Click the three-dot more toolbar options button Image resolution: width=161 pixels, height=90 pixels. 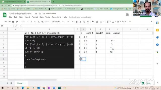tap(130, 22)
